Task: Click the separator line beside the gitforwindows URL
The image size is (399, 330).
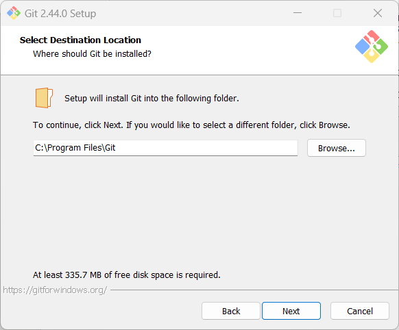Action: [x=254, y=290]
